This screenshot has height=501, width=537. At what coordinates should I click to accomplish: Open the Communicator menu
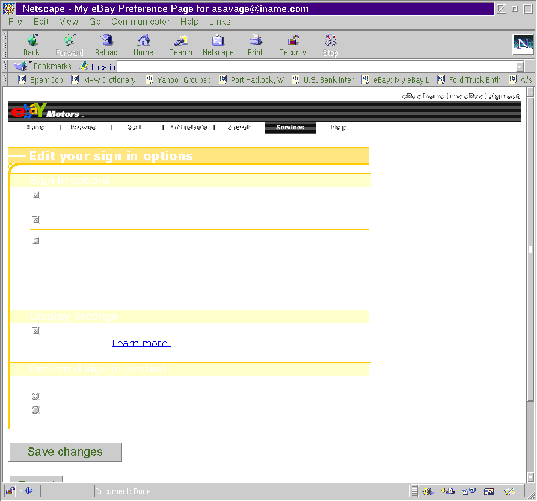(140, 22)
